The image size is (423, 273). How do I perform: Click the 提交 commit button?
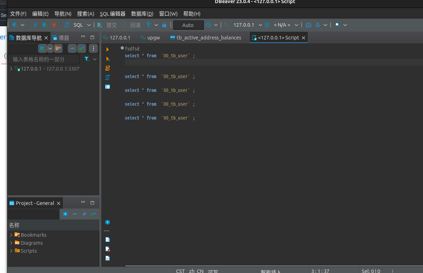pyautogui.click(x=111, y=25)
